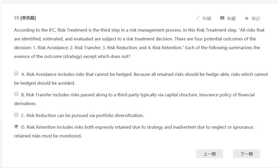The width and height of the screenshot is (278, 168).
Task: Choose answer text "C. Risk Reduction can be pursued"
Action: (82, 115)
